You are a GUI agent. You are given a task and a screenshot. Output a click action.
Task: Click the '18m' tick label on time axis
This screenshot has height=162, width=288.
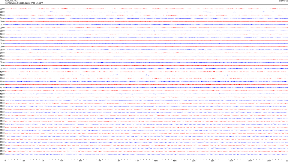tap(175, 161)
